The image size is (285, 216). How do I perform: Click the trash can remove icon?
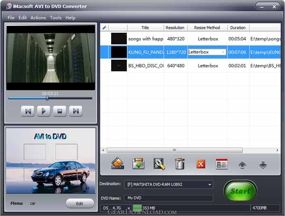[x=180, y=163]
